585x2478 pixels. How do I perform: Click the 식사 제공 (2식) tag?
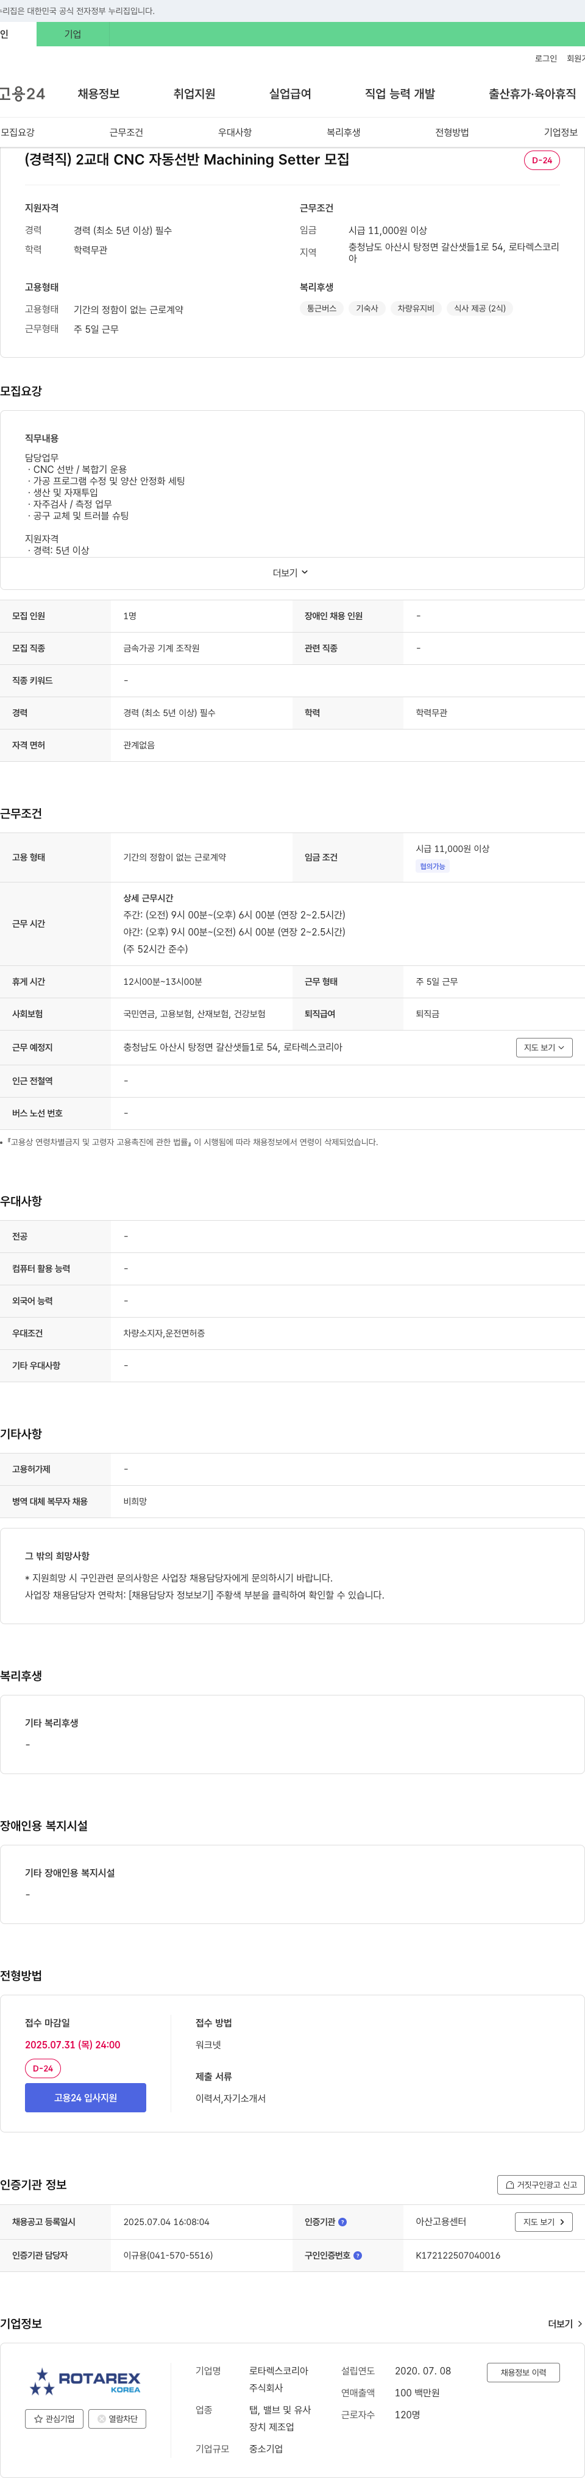(480, 308)
